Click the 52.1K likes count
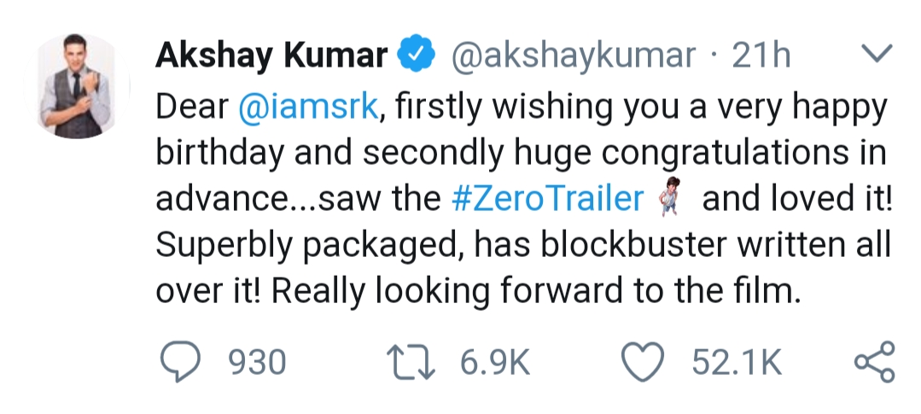This screenshot has height=414, width=921. coord(737,362)
